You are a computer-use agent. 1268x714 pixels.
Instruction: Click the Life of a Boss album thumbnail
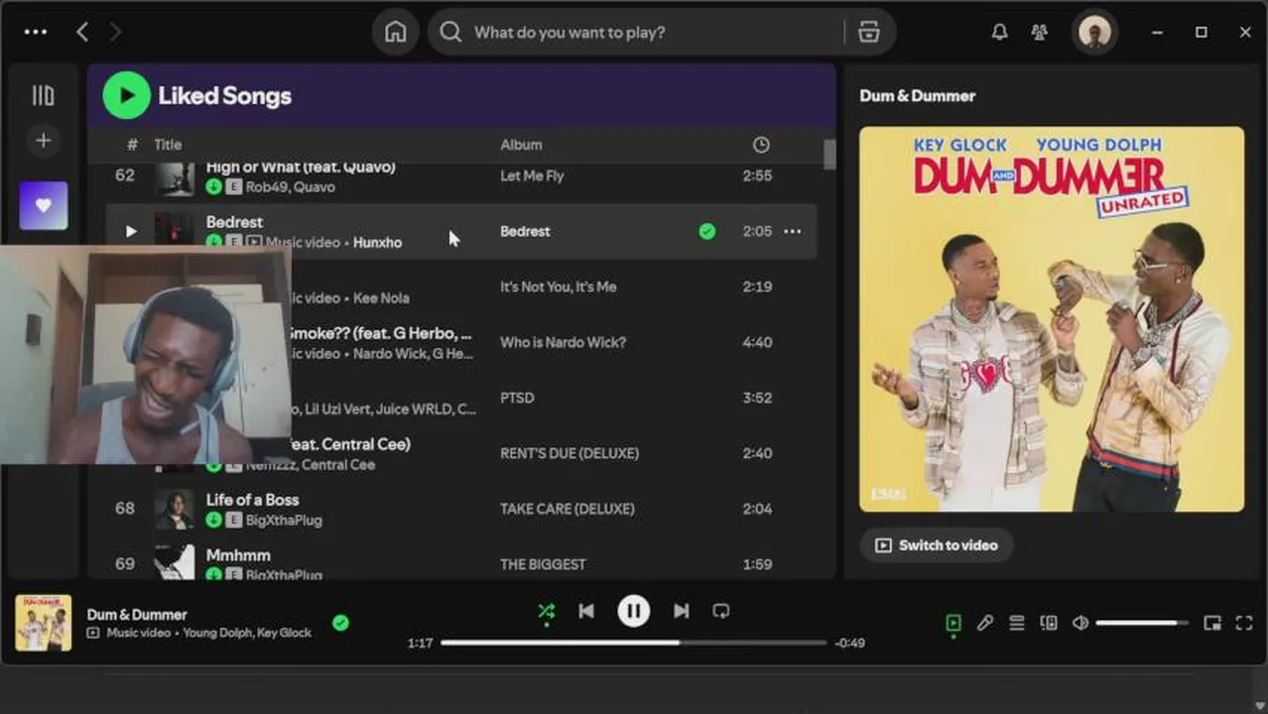coord(175,509)
